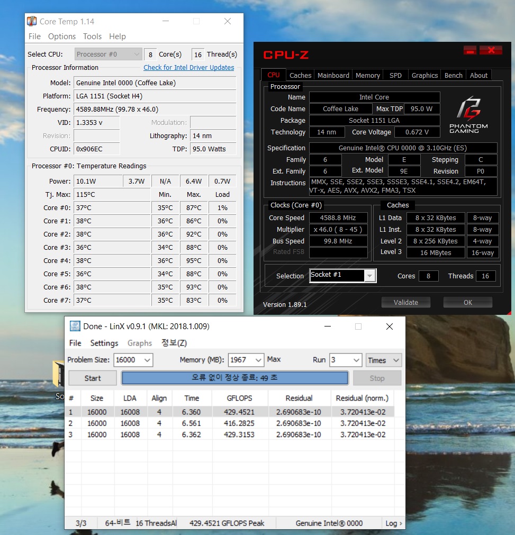Click the Level 3 cache value 16 MBytes
Viewport: 515px width, 535px height.
point(436,253)
